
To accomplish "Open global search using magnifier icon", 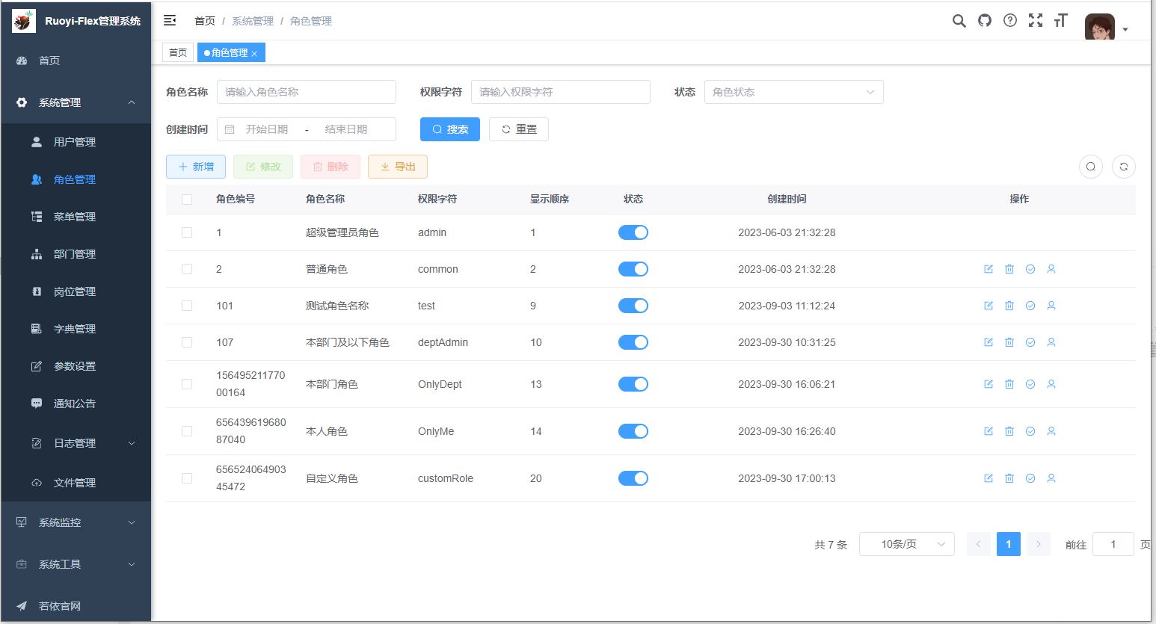I will pos(959,21).
